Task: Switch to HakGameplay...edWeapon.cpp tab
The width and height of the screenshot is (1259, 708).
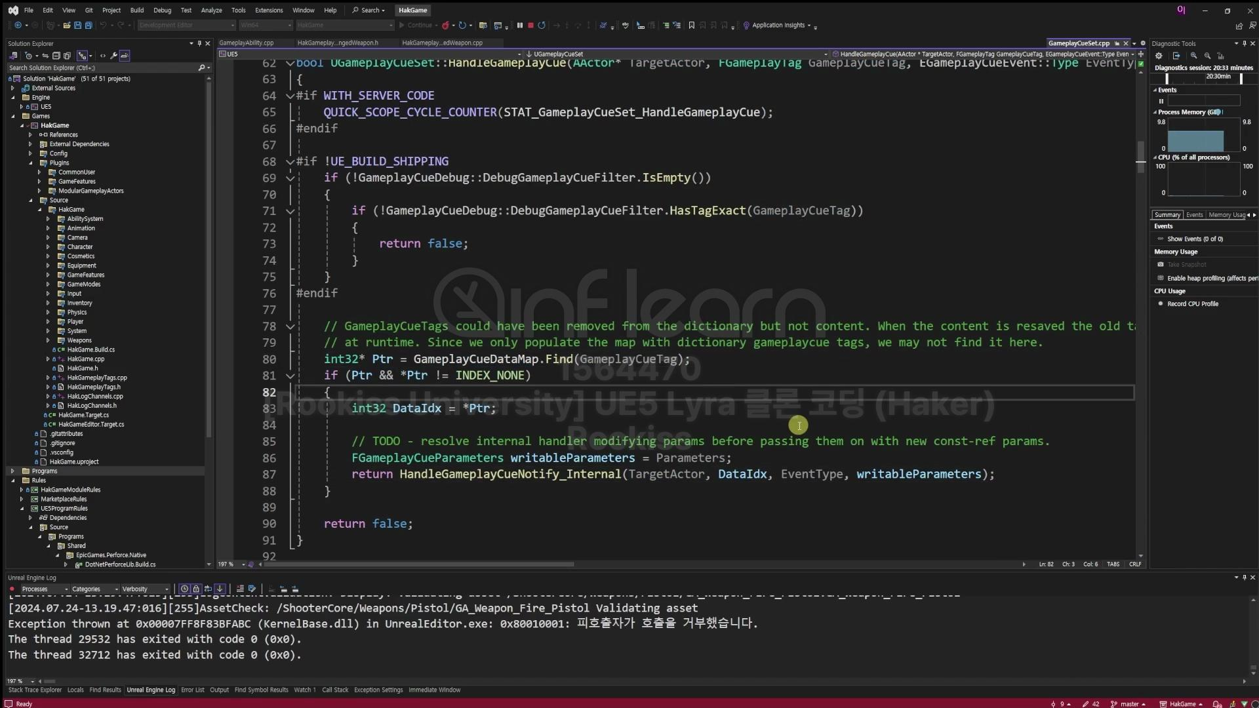Action: pyautogui.click(x=442, y=43)
